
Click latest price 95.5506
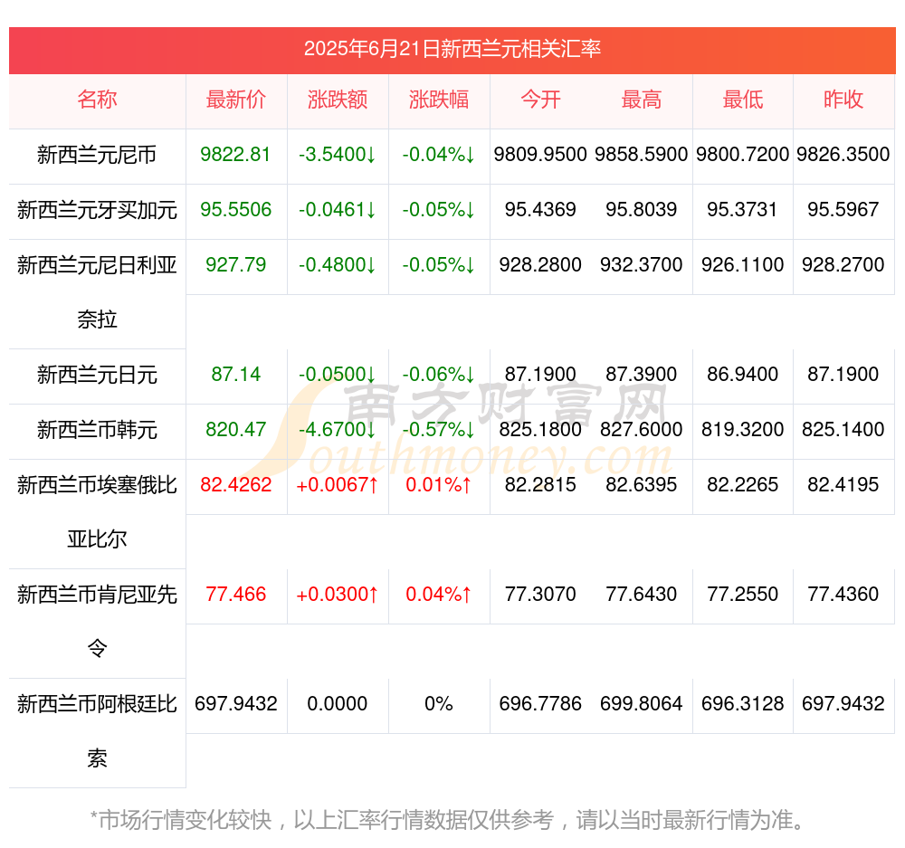click(x=235, y=210)
